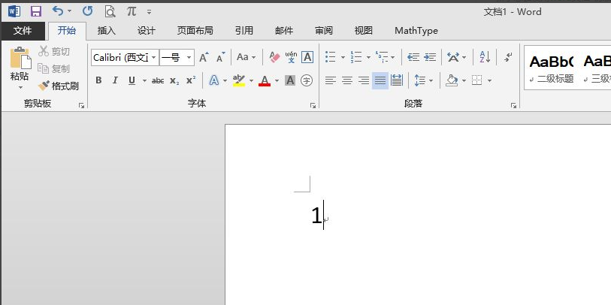Toggle Bold formatting
611x305 pixels.
pyautogui.click(x=98, y=80)
